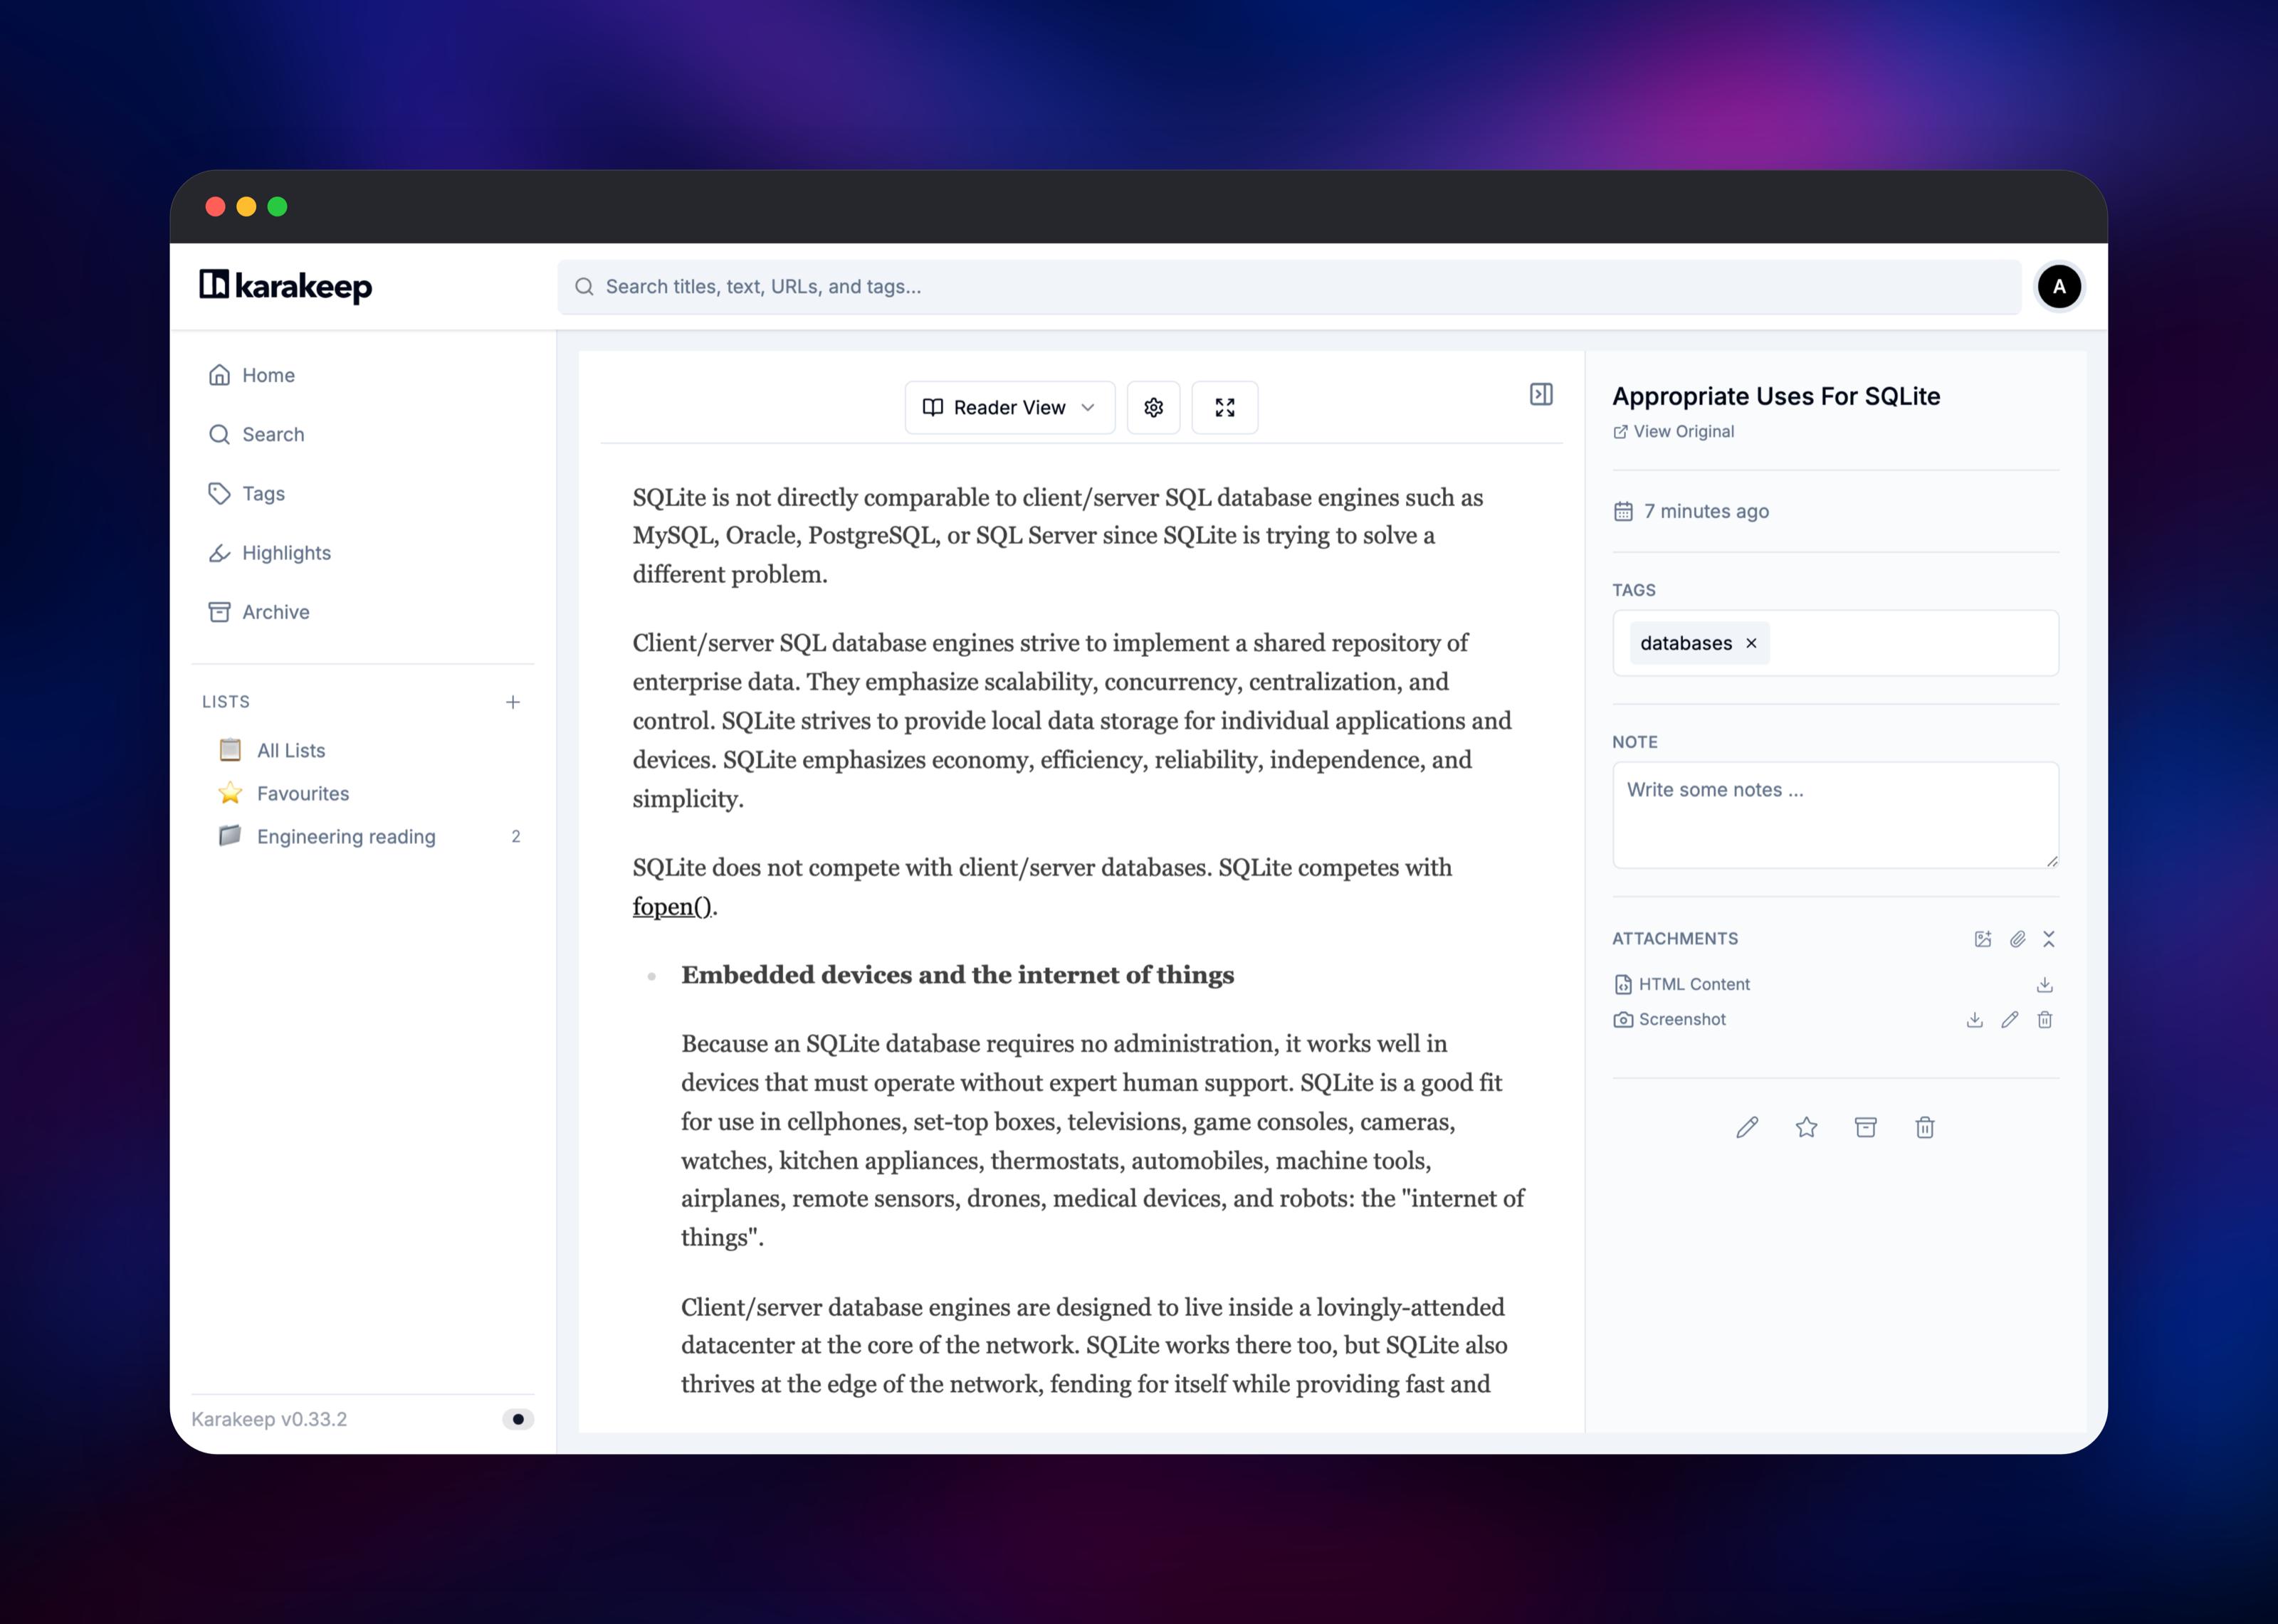Click the Embedded devices heading
The height and width of the screenshot is (1624, 2278).
(x=957, y=975)
